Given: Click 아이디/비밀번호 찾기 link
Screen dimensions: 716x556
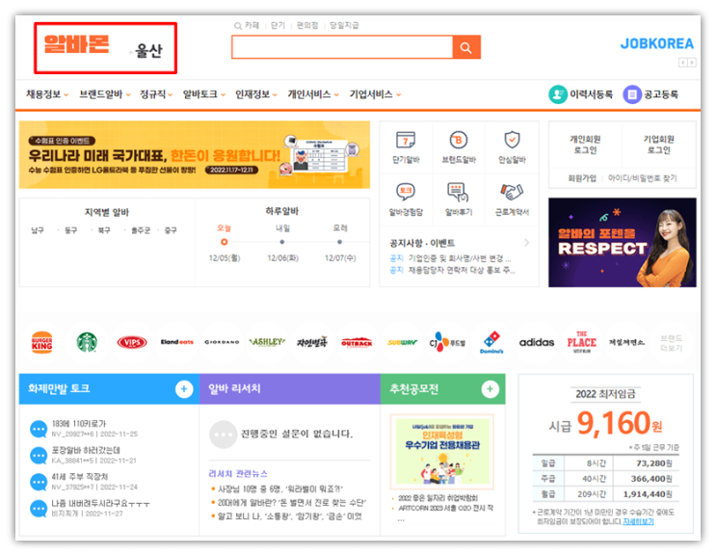Looking at the screenshot, I should click(x=643, y=178).
